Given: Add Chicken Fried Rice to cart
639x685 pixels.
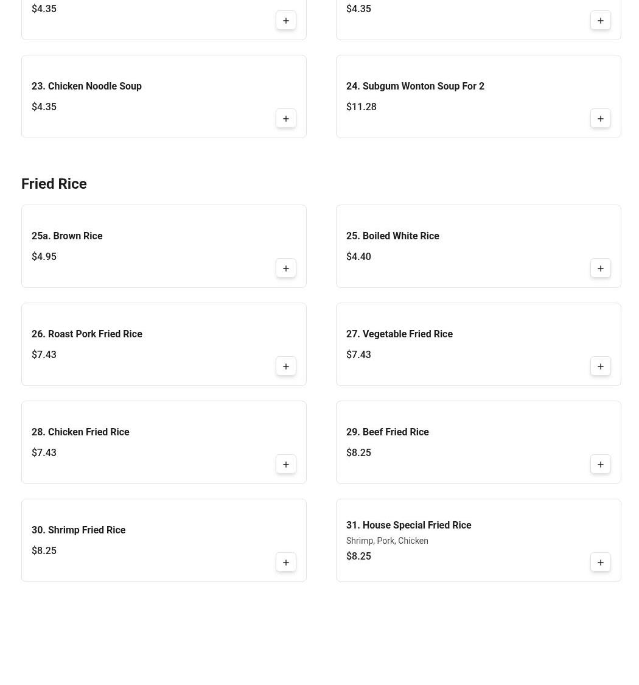Looking at the screenshot, I should [x=286, y=465].
